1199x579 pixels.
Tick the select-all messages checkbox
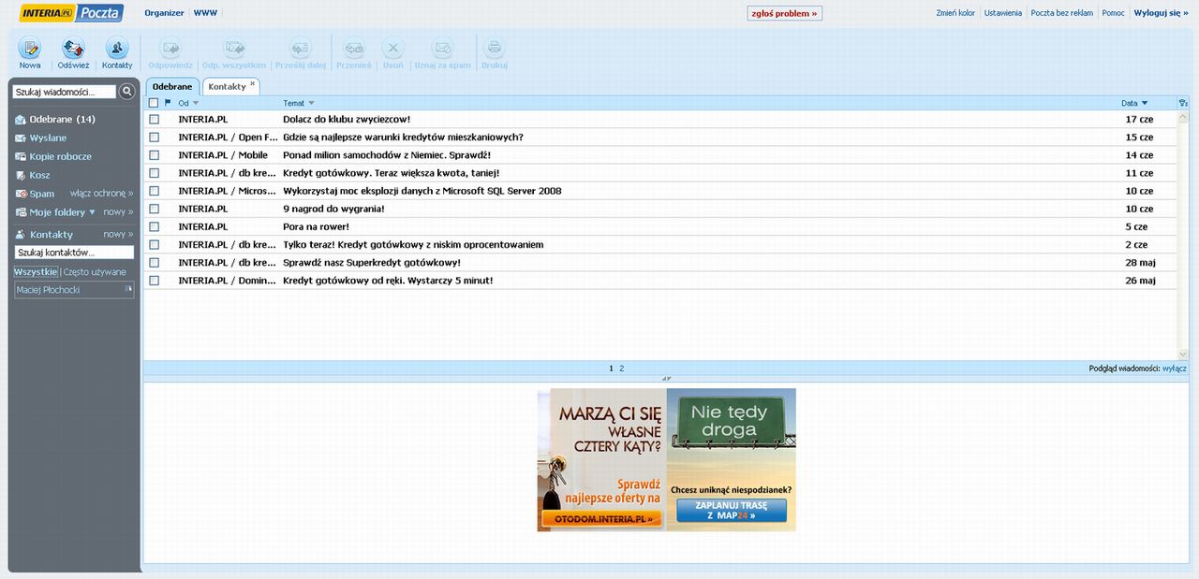click(154, 103)
